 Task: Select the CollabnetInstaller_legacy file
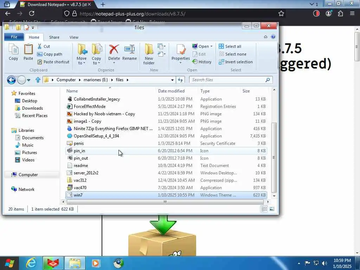coord(166,99)
